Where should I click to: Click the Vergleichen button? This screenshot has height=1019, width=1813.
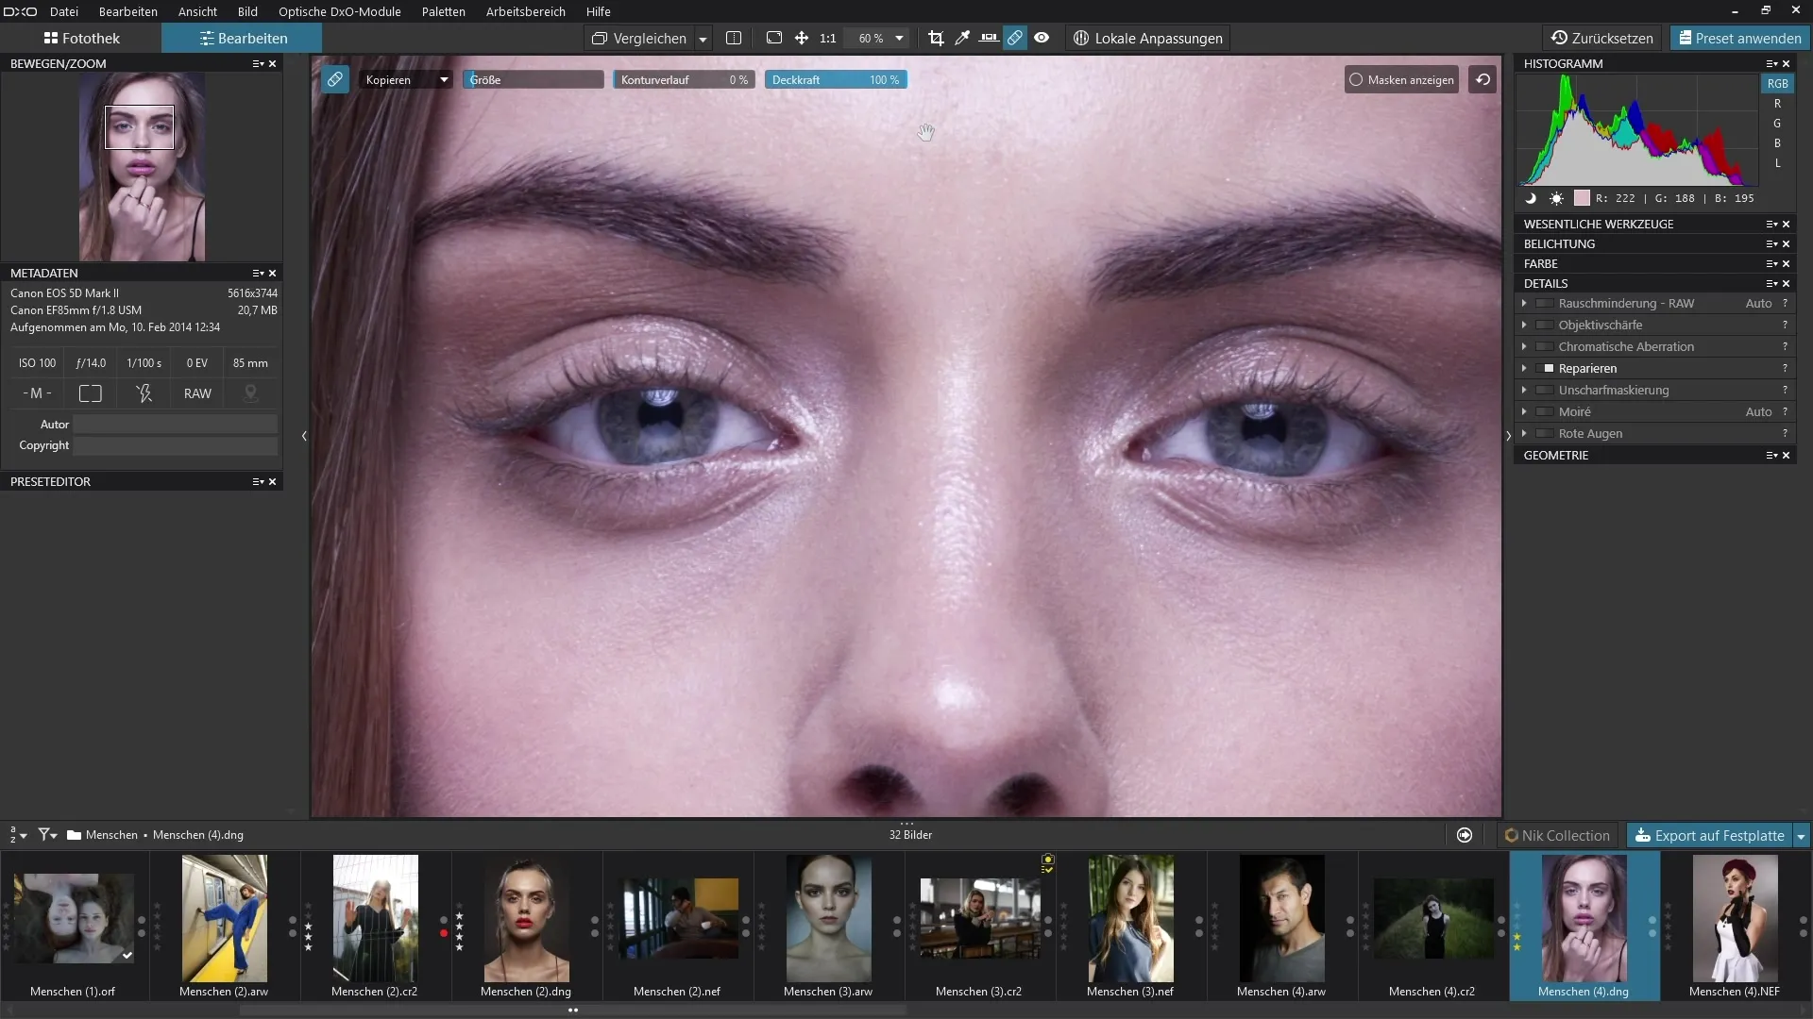click(x=639, y=38)
